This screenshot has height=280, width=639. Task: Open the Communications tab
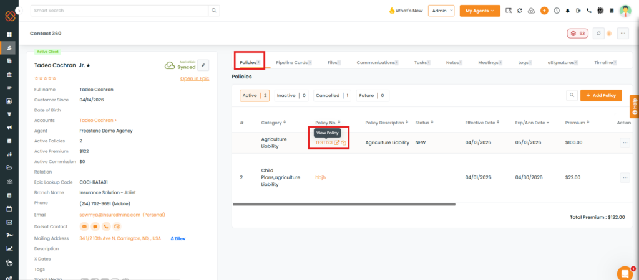(376, 63)
